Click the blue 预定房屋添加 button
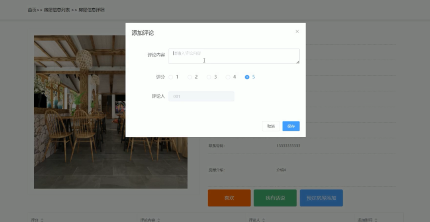The width and height of the screenshot is (430, 222). click(321, 198)
